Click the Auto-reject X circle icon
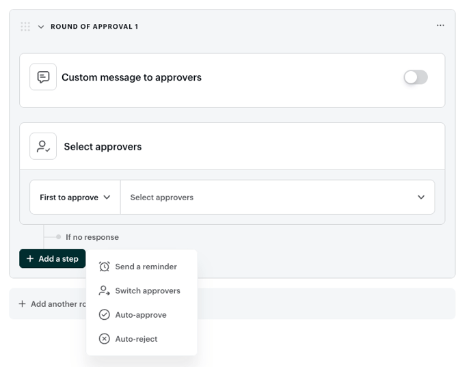The image size is (458, 367). coord(105,339)
